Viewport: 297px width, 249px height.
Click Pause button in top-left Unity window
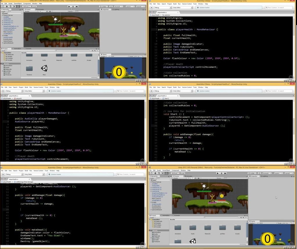click(73, 6)
